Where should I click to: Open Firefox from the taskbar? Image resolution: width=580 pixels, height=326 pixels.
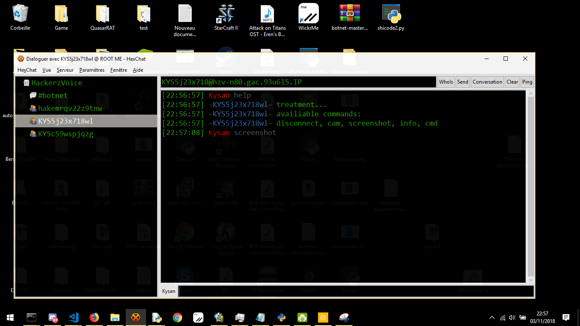pos(94,318)
